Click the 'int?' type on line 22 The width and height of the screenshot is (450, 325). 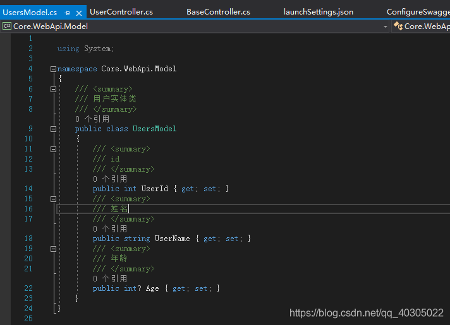(x=133, y=288)
